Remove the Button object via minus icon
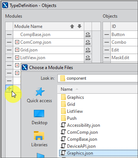Image resolution: width=138 pixels, height=158 pixels. coord(107,35)
